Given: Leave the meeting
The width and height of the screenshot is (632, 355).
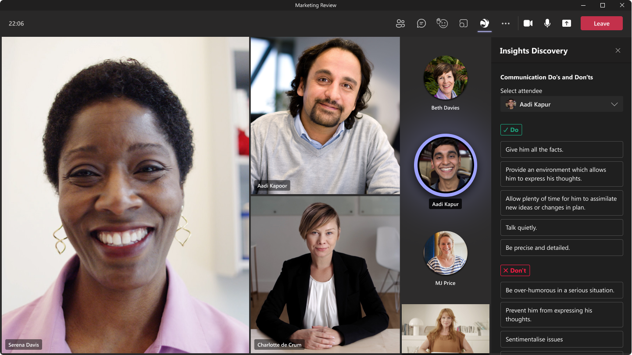Looking at the screenshot, I should (601, 24).
